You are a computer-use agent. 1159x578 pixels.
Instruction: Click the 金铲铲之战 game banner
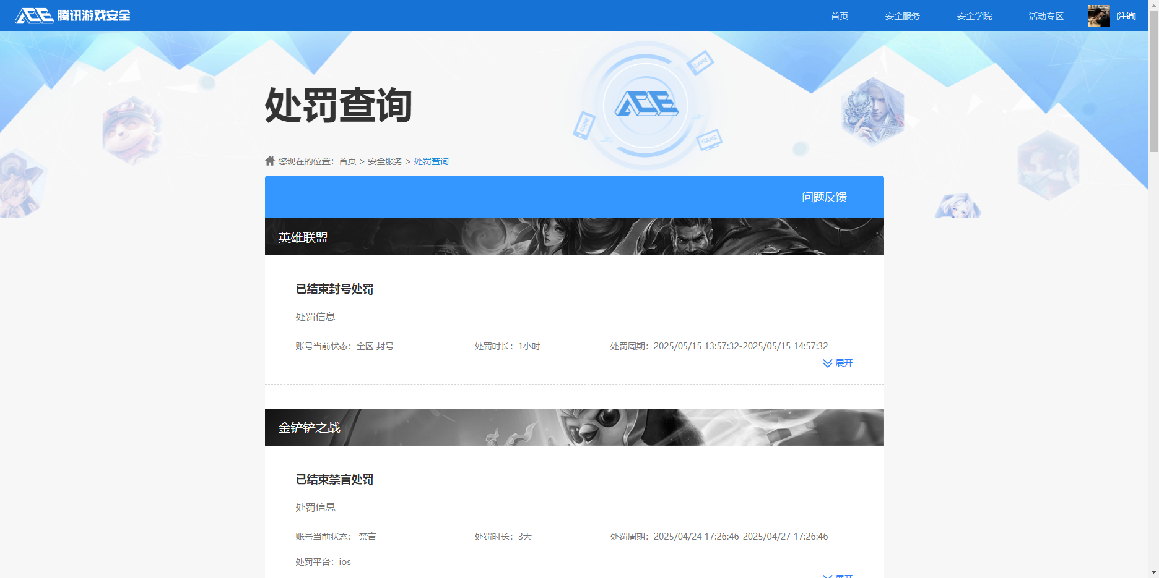click(x=575, y=427)
